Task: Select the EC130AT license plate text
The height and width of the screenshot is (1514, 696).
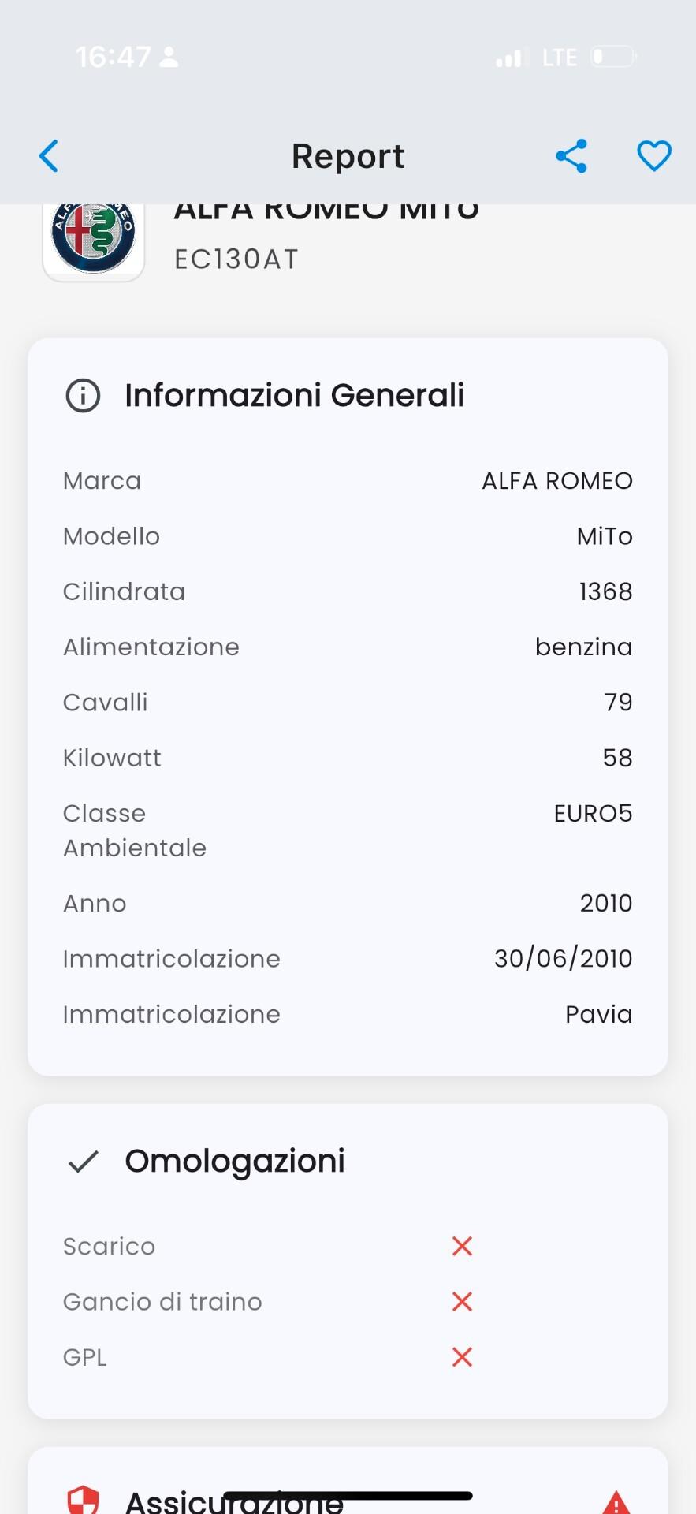Action: (x=236, y=259)
